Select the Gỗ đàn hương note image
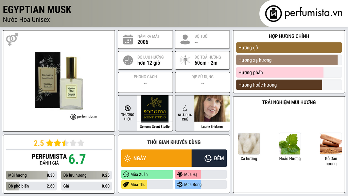Image resolution: width=348 pixels, height=196 pixels. [x=331, y=144]
